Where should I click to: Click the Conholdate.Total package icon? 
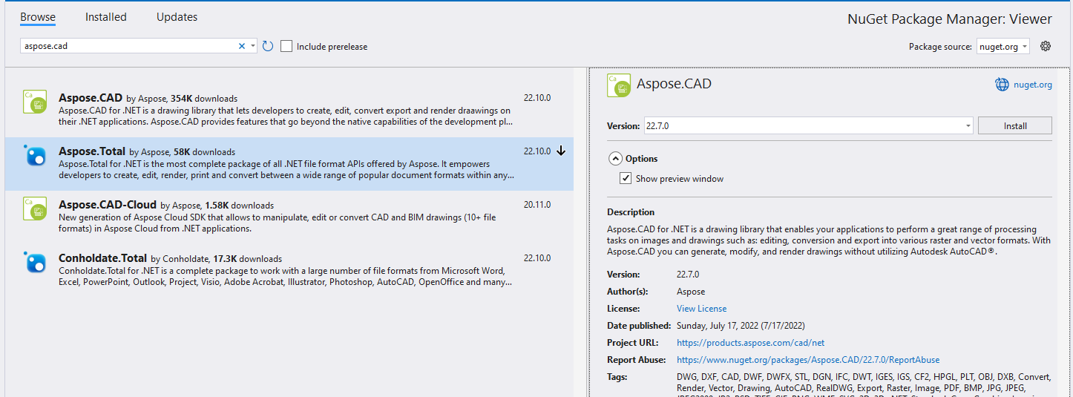point(35,263)
